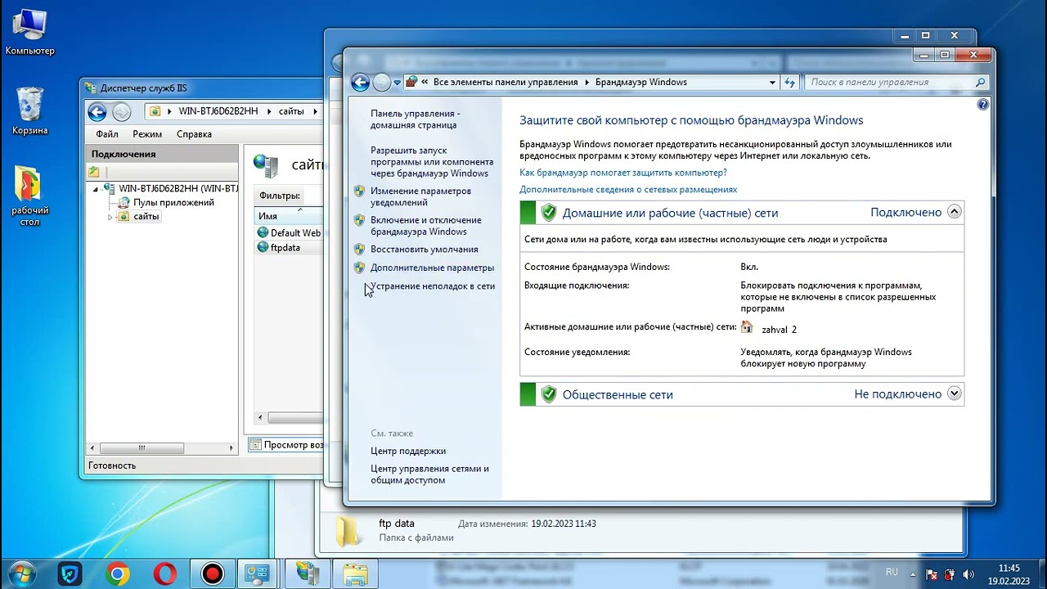
Task: Click the 'zahval 2' network house icon
Action: (x=747, y=327)
